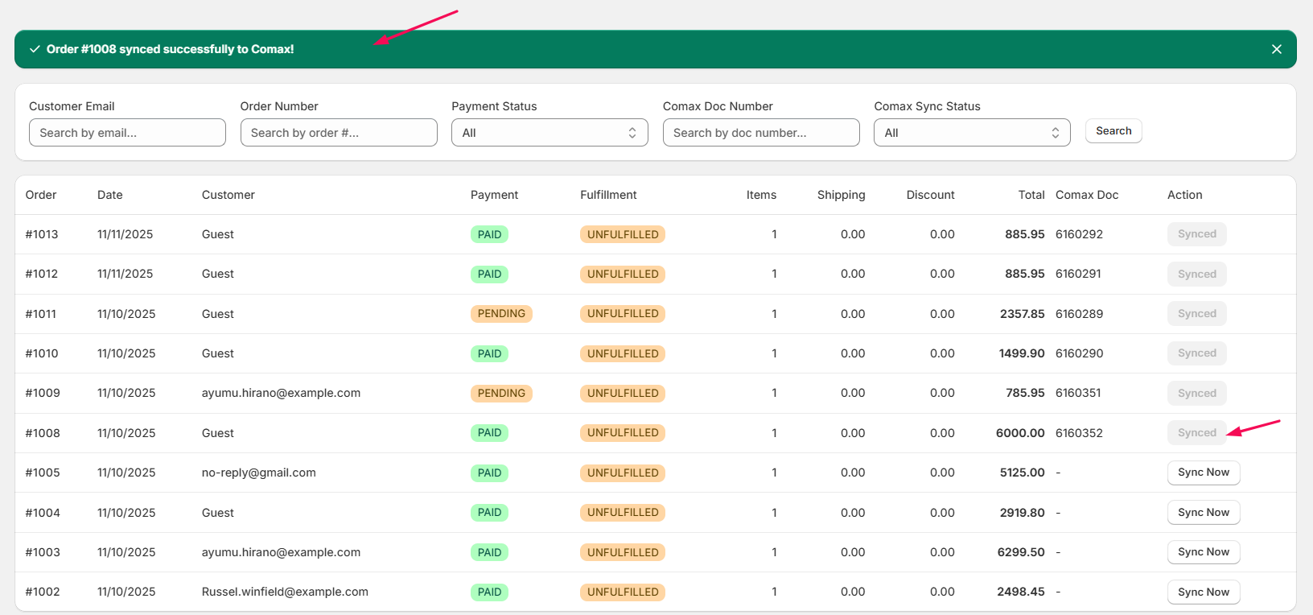Open the Comax Sync Status dropdown
The width and height of the screenshot is (1313, 615).
coord(971,133)
